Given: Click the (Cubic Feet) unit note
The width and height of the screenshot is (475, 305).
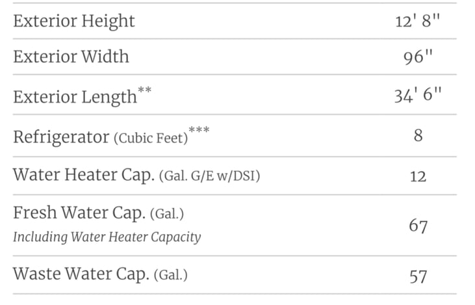Looking at the screenshot, I should [x=150, y=139].
